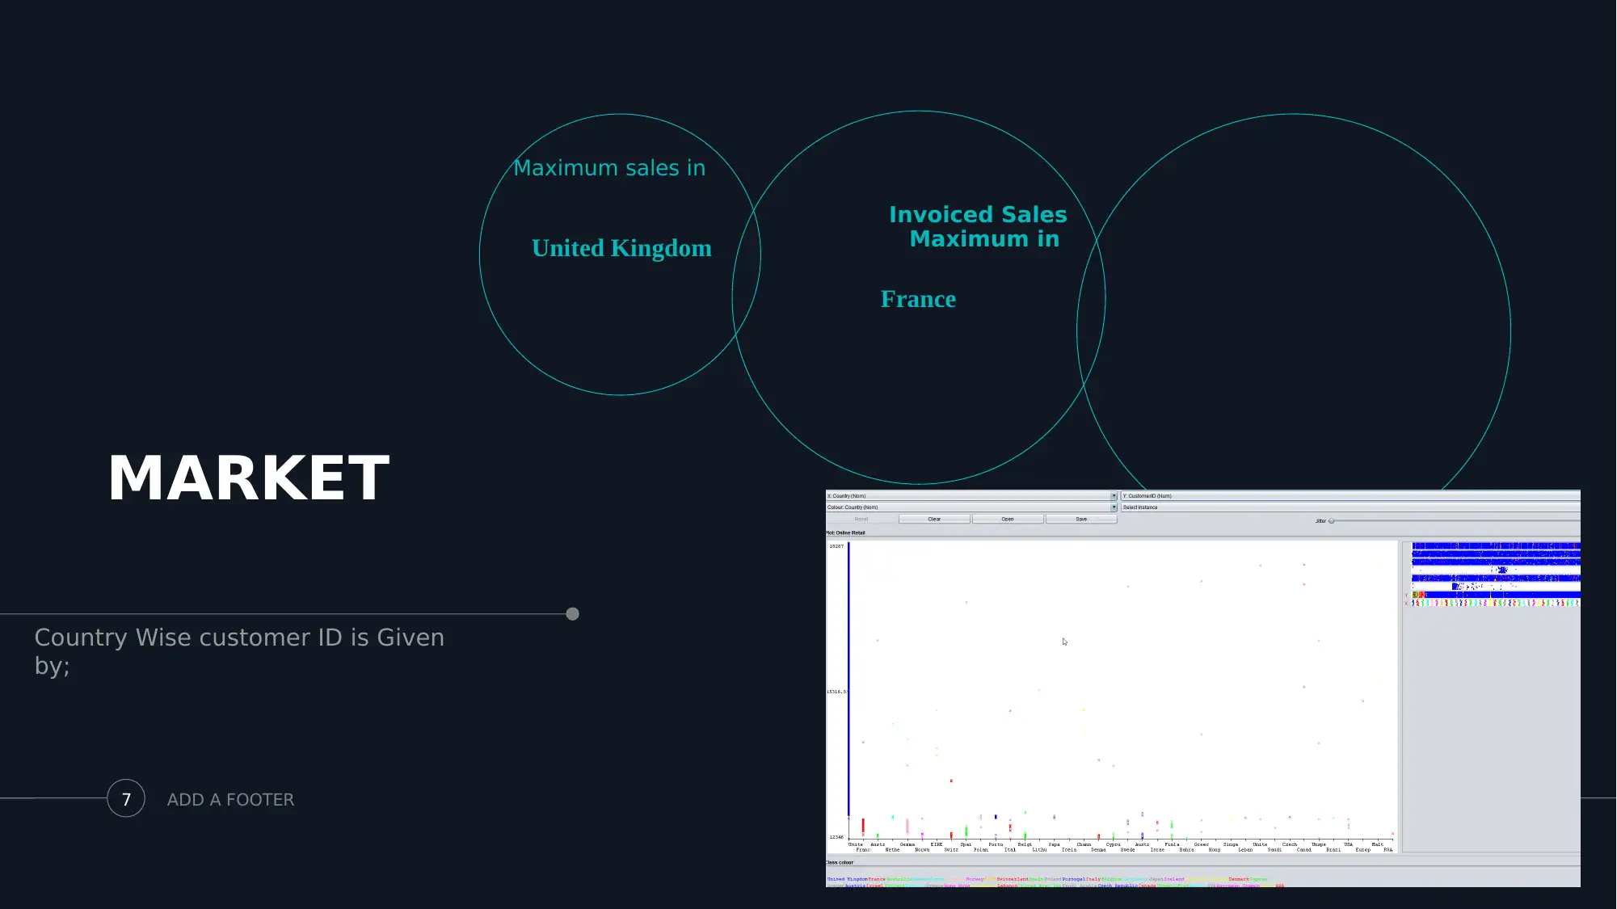Viewport: 1617px width, 909px height.
Task: Select Italy class colour label
Action: pos(1093,879)
